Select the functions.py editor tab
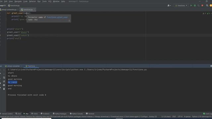212x119 pixels. [28, 10]
